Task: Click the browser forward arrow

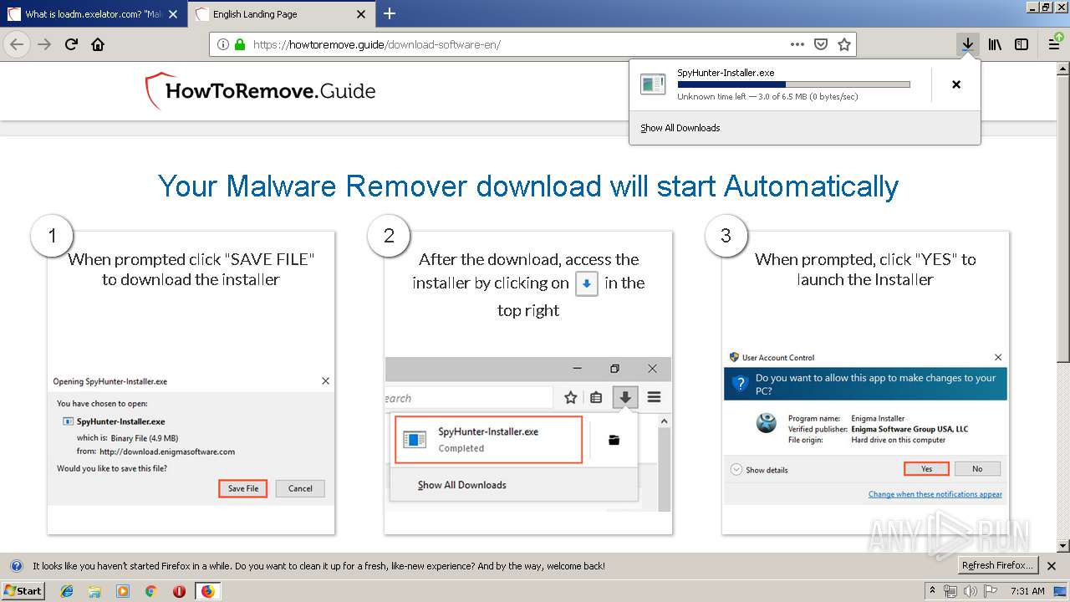Action: pyautogui.click(x=44, y=44)
